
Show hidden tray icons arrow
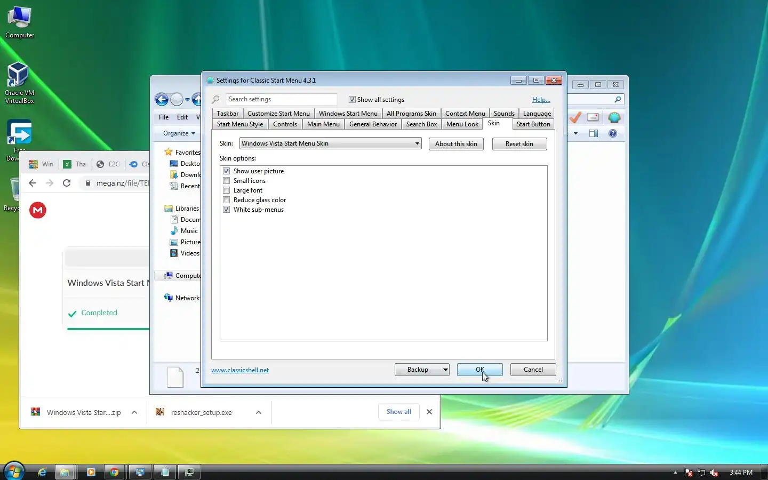coord(675,473)
